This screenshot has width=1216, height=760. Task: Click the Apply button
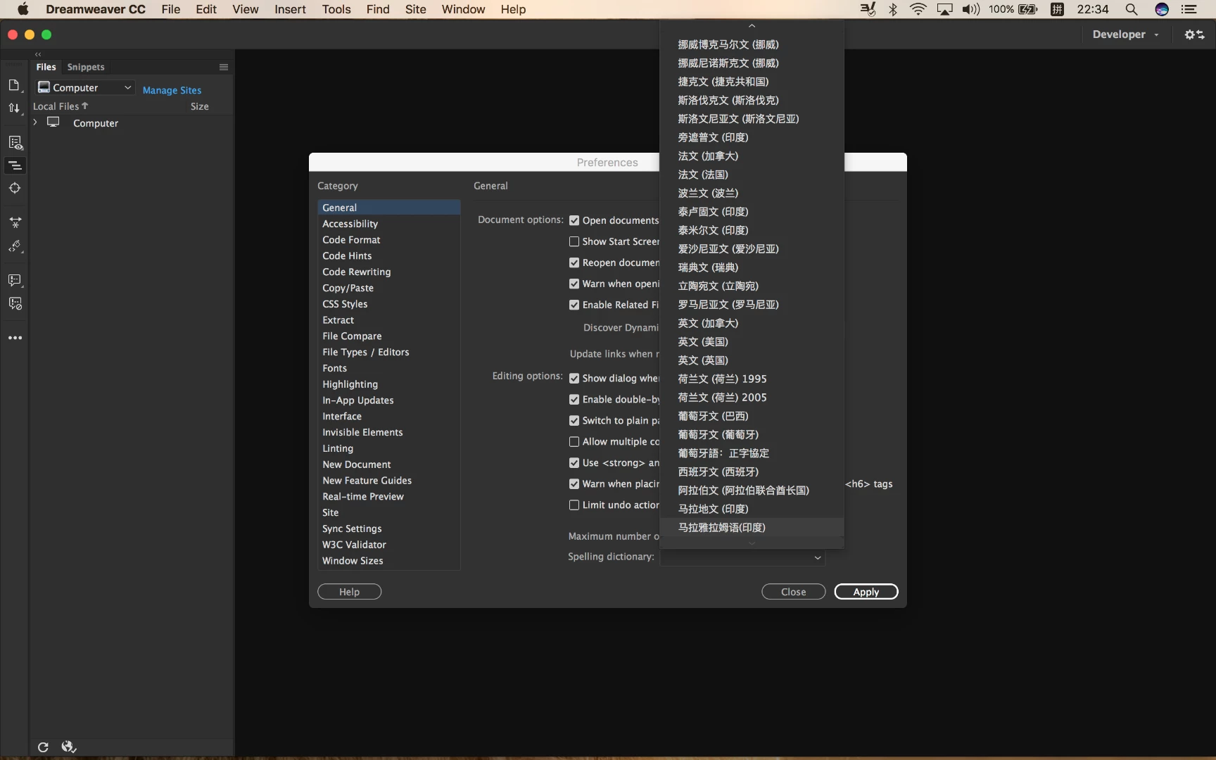click(866, 592)
